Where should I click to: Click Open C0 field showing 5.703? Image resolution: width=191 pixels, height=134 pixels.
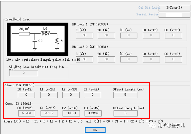[x=26, y=113]
